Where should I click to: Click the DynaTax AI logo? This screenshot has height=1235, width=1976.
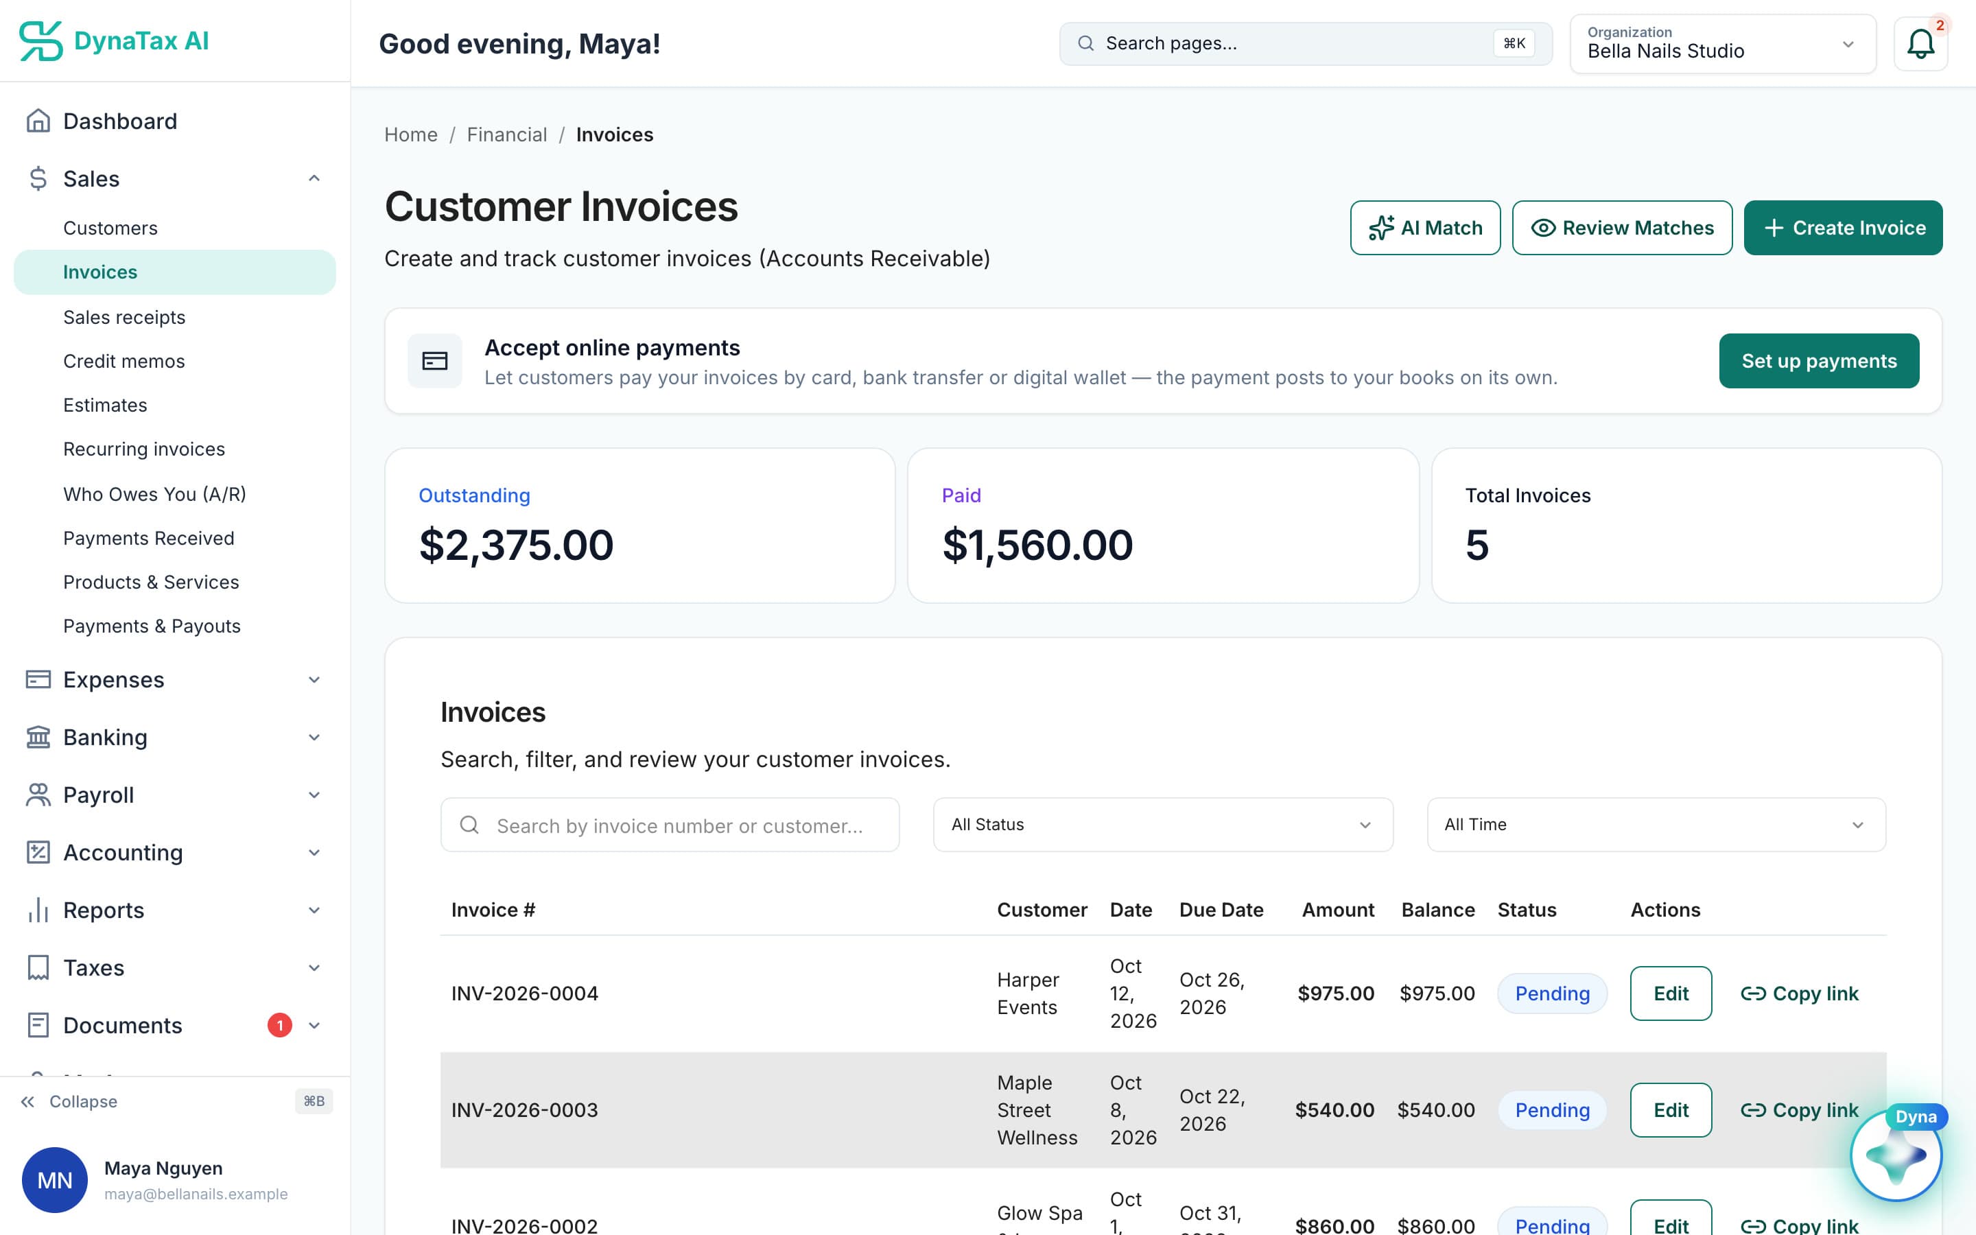(x=113, y=41)
